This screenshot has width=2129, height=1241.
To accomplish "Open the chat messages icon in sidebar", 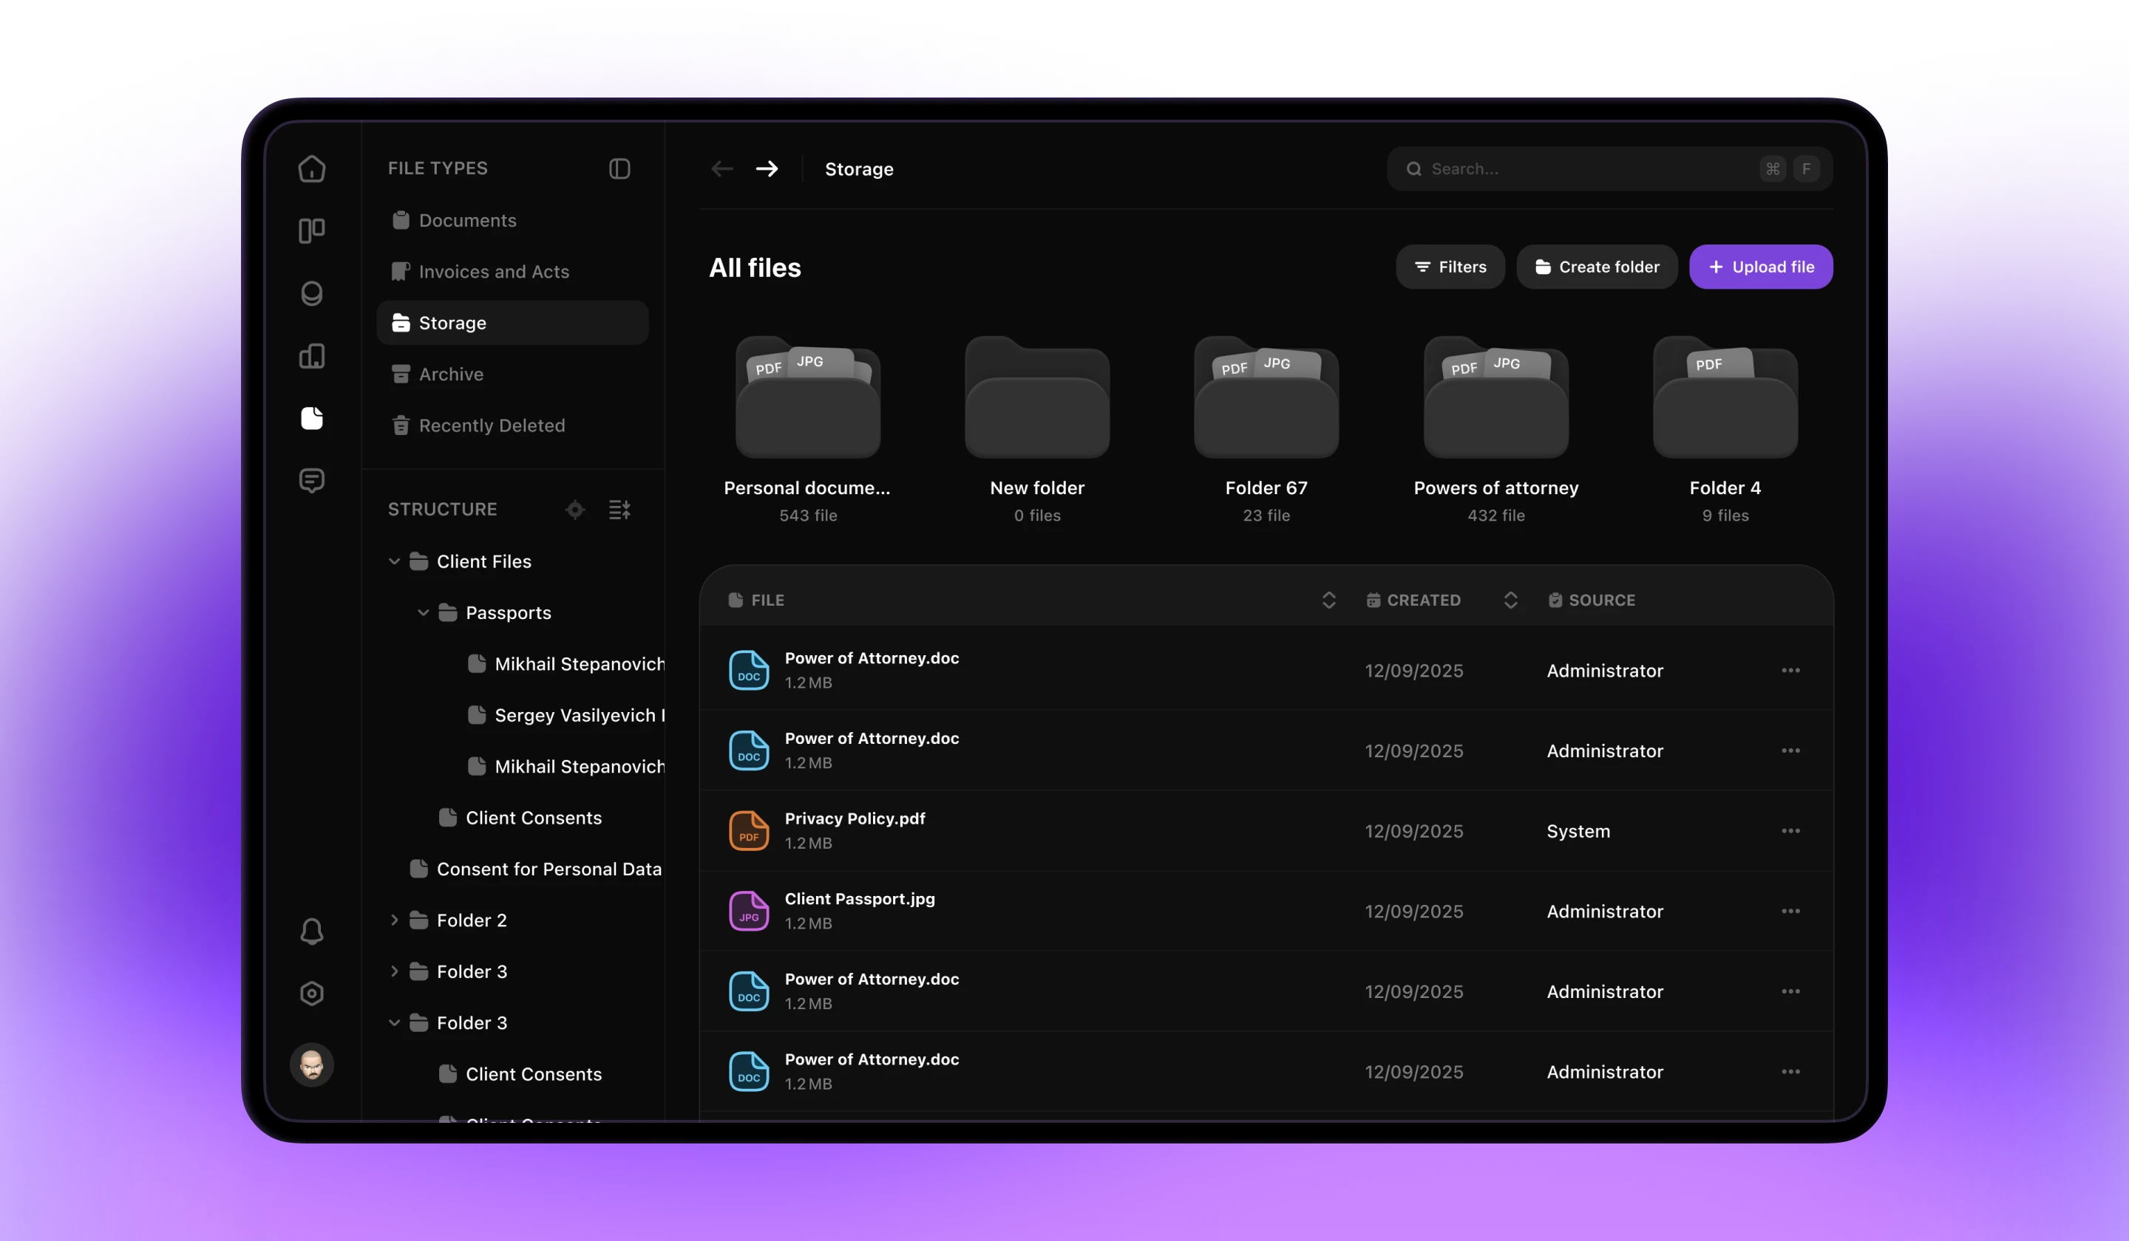I will [x=312, y=480].
